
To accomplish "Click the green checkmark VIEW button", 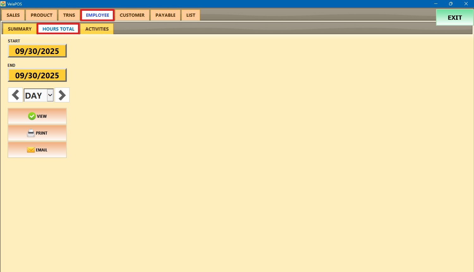I will click(37, 116).
